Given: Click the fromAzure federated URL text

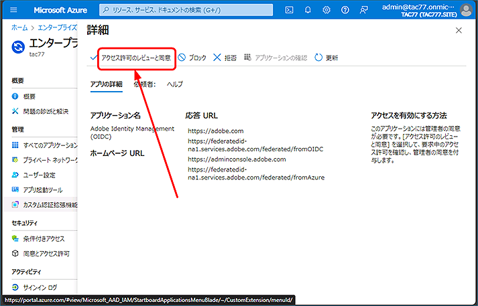Looking at the screenshot, I should coord(256,173).
